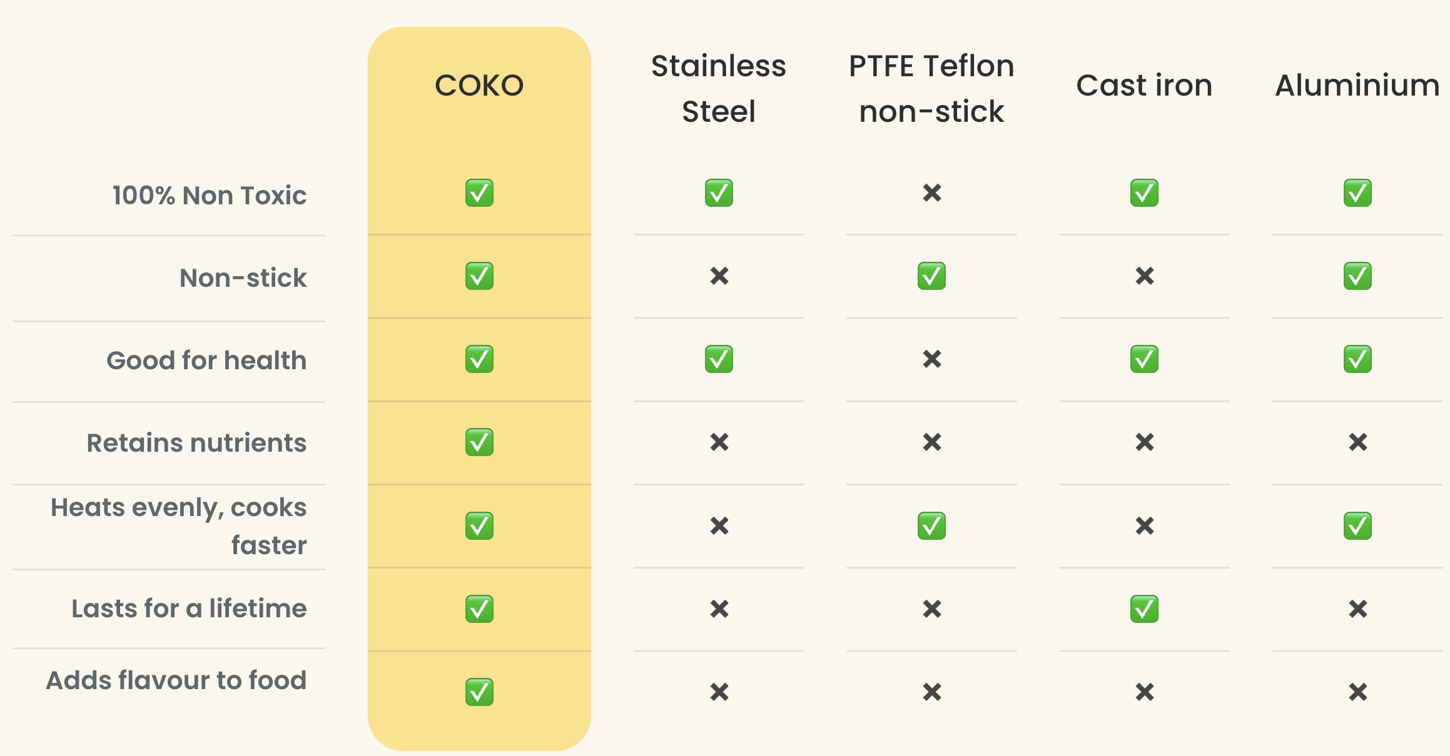Click PTFE Teflon's Heats evenly checkmark
Screen dimensions: 1450x756
click(x=931, y=526)
